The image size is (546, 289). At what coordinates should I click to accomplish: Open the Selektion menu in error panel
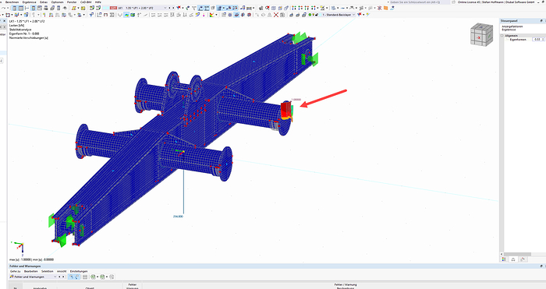tap(48, 271)
